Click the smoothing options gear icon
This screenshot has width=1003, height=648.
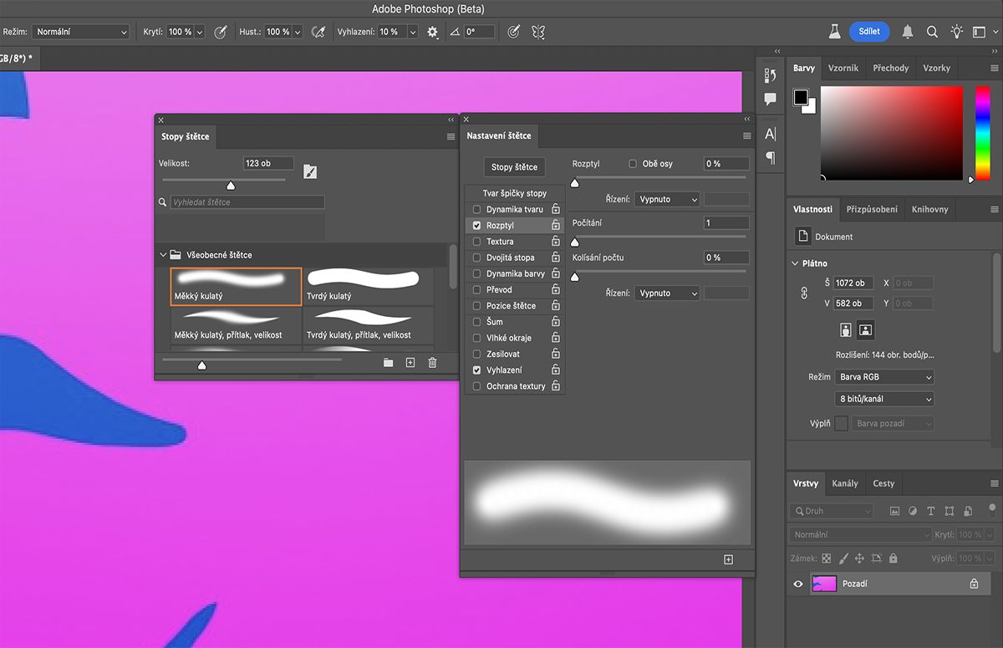coord(432,32)
